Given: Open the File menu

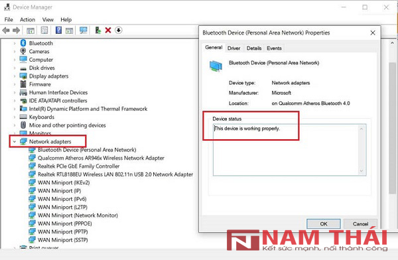Looking at the screenshot, I should pos(9,19).
